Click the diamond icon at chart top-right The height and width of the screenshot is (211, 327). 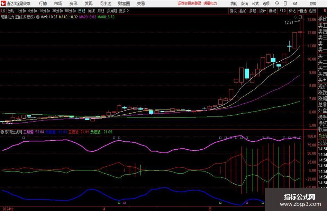coord(295,17)
